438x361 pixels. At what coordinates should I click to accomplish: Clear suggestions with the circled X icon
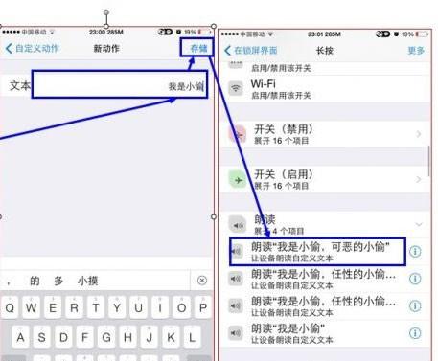point(202,281)
